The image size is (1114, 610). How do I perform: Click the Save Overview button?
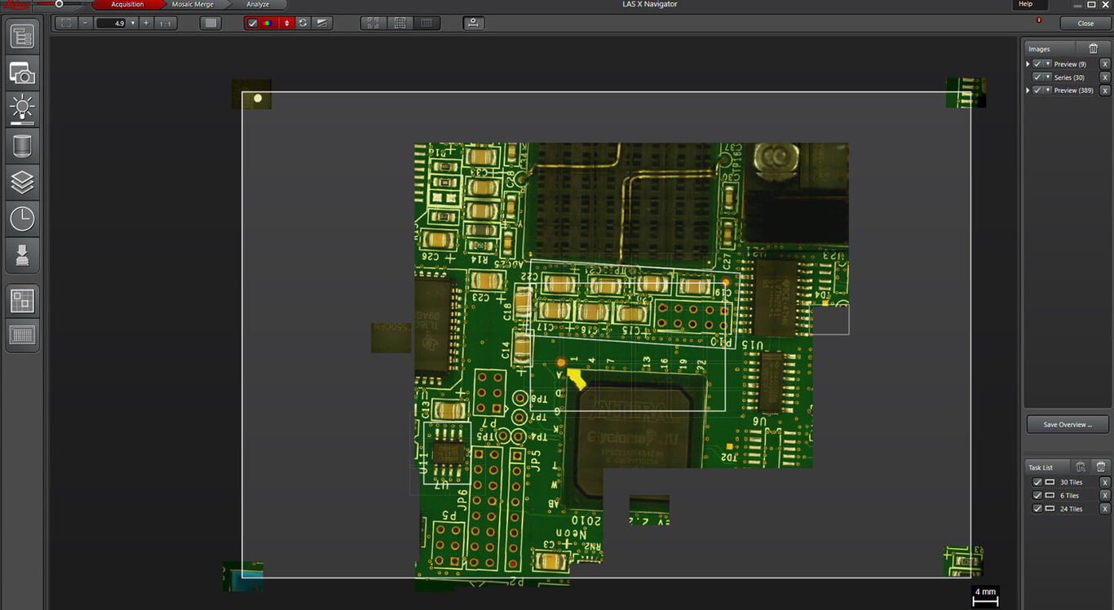(x=1067, y=424)
